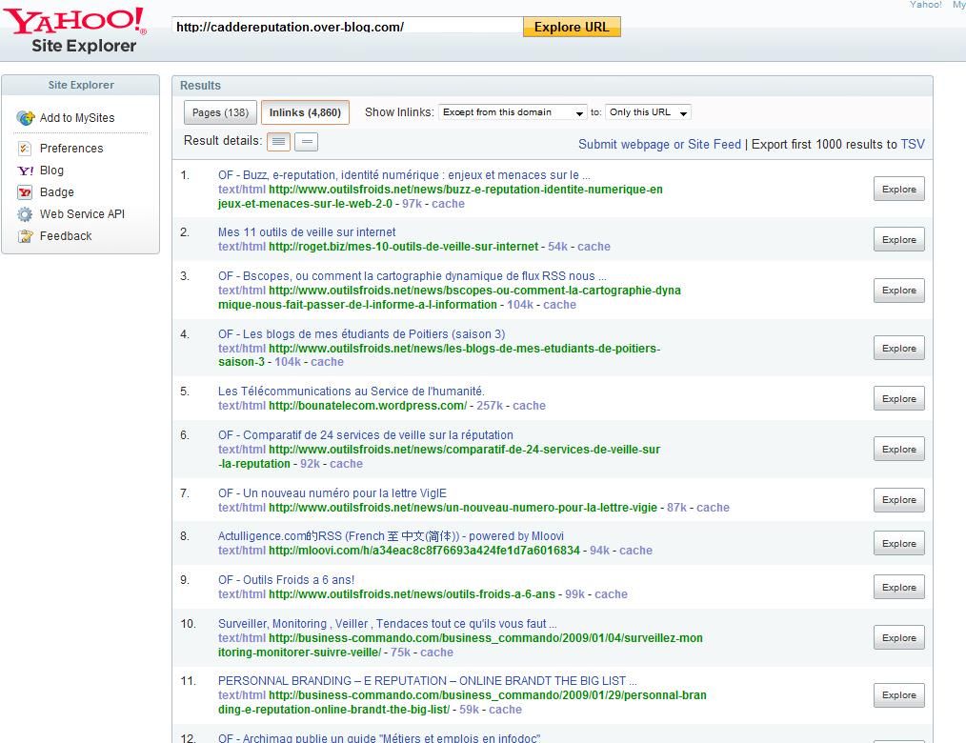Focus the URL input field

tap(348, 27)
